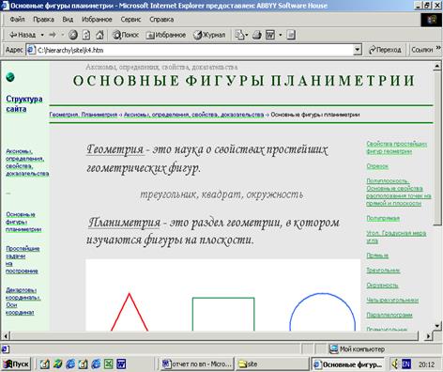443x372 pixels.
Task: Click the Print toolbar icon
Action: (257, 35)
